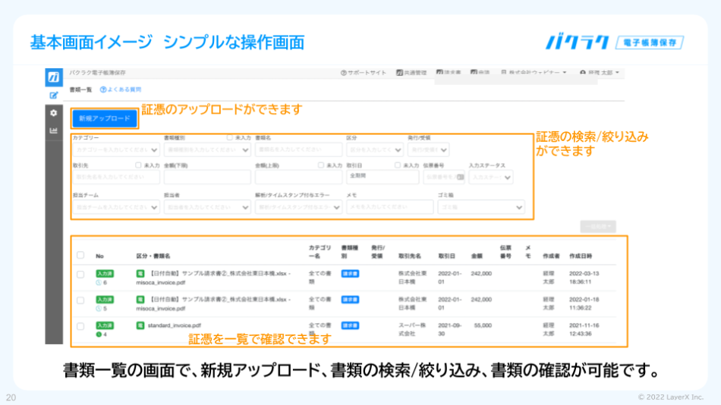Expand the カテゴリー dropdown

(116, 150)
